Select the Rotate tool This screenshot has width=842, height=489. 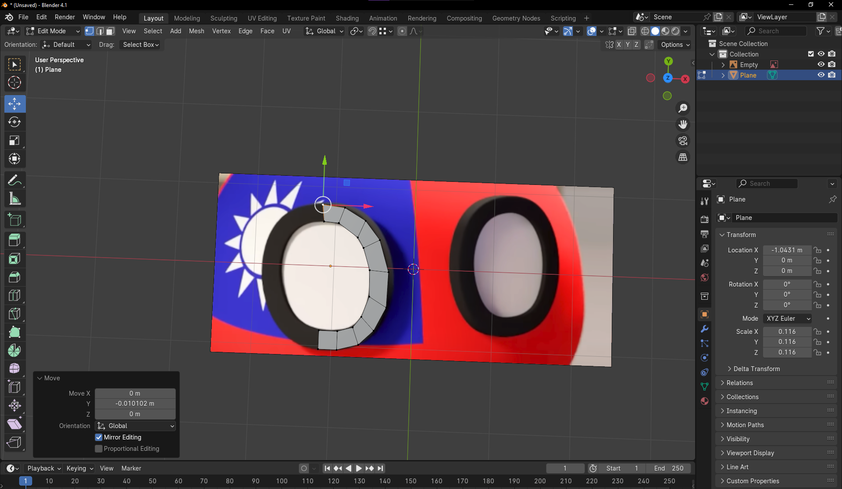click(x=14, y=122)
